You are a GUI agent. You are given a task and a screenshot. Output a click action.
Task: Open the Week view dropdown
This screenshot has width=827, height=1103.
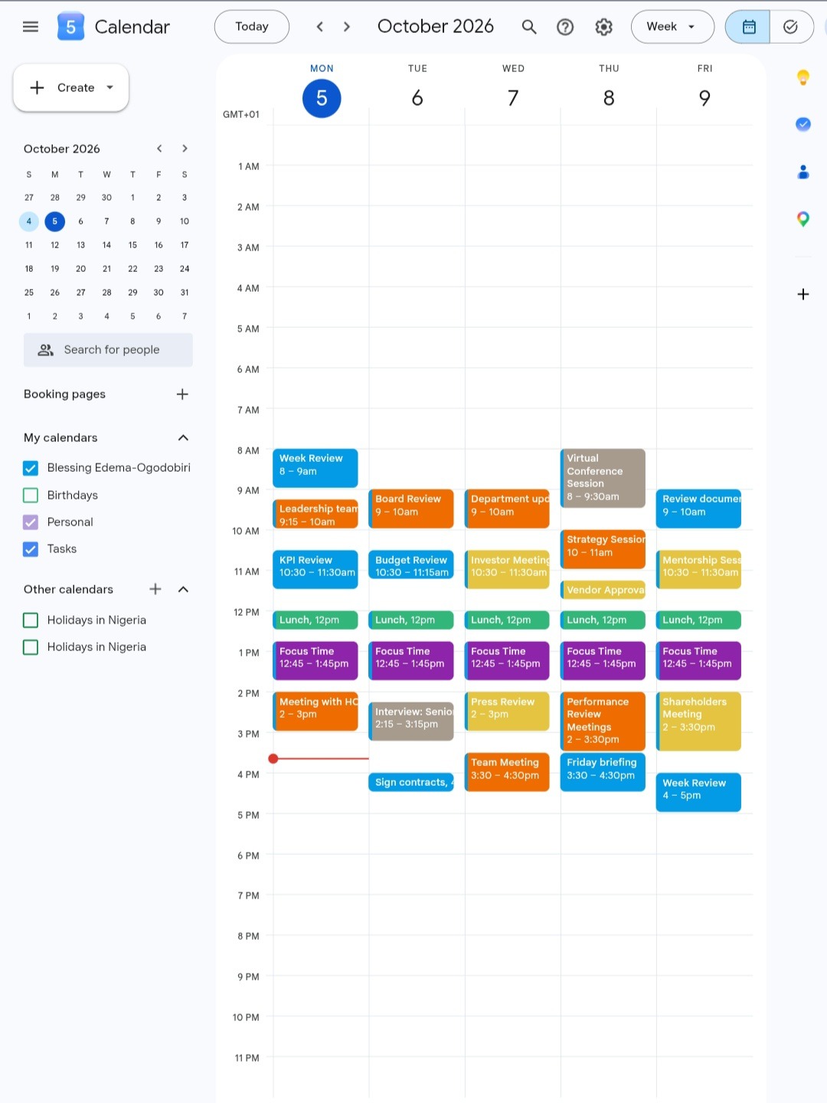coord(672,27)
